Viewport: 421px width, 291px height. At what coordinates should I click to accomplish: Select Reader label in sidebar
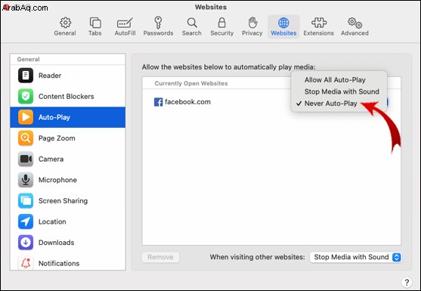[50, 76]
